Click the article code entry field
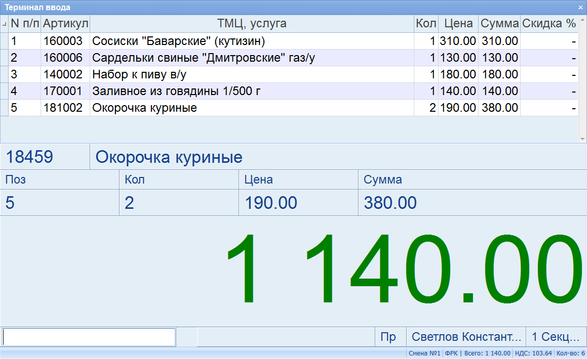 [89, 336]
